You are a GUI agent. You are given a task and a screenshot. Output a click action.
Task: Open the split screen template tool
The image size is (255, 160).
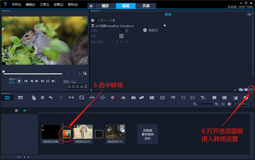tap(162, 98)
